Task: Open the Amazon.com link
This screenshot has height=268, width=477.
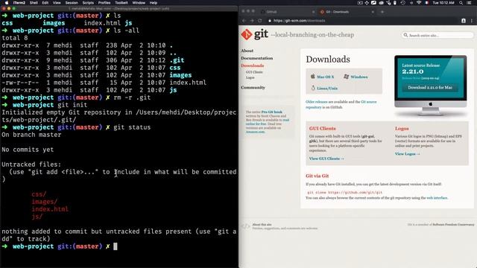Action: click(x=256, y=132)
